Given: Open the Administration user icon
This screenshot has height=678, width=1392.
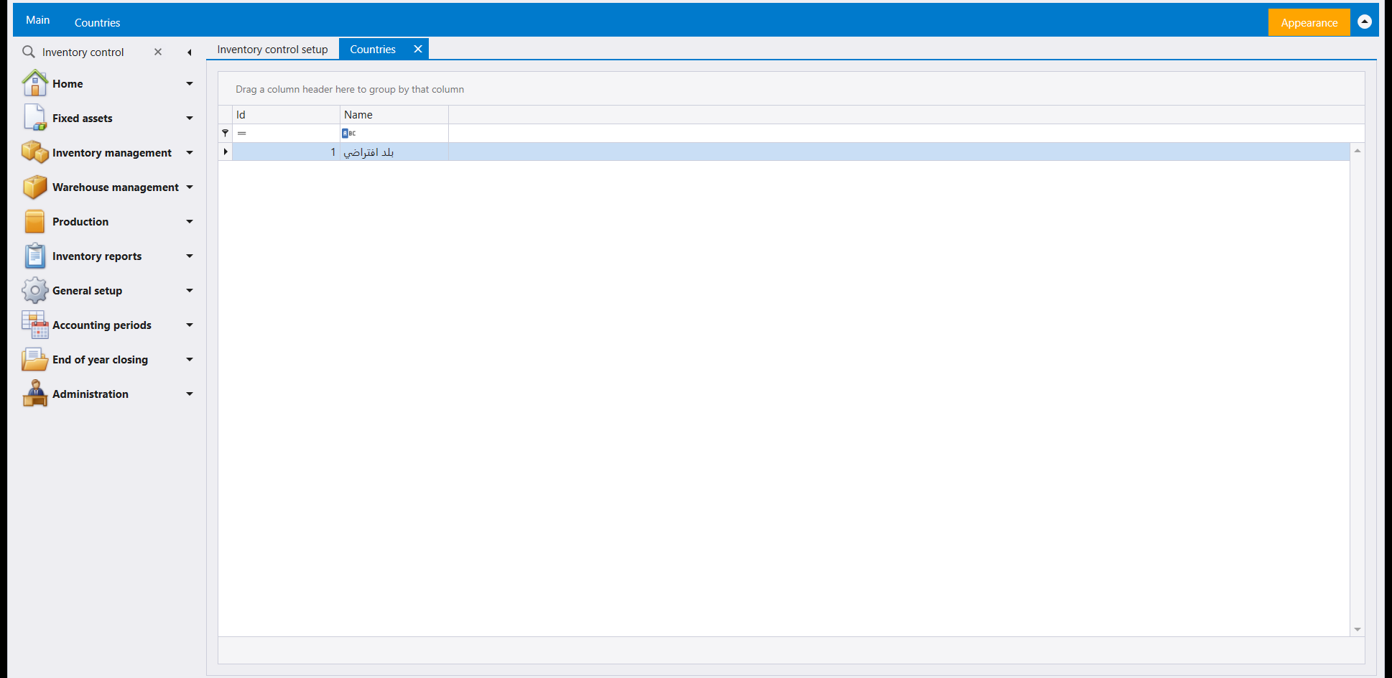Looking at the screenshot, I should pyautogui.click(x=34, y=394).
